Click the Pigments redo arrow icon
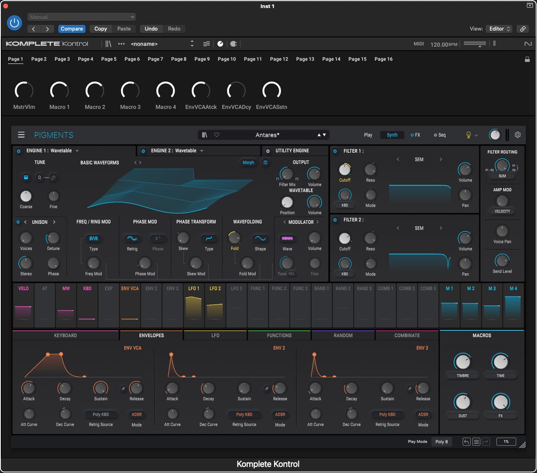 486,442
